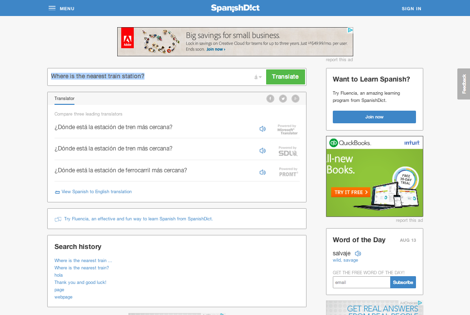The width and height of the screenshot is (470, 315).
Task: Open the accented character dropdown
Action: (x=258, y=77)
